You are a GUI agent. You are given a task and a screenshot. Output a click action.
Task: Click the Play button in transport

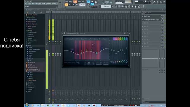click(x=70, y=5)
